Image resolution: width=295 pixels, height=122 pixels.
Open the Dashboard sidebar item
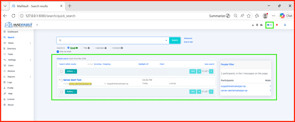[13, 32]
